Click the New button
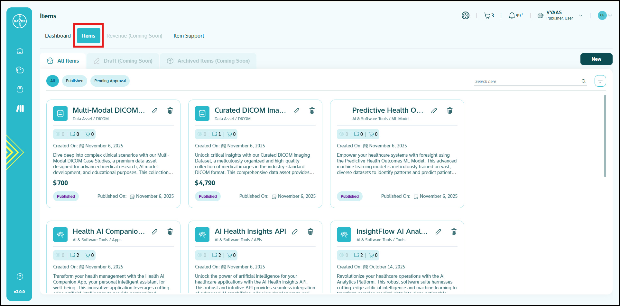Image resolution: width=620 pixels, height=306 pixels. click(596, 59)
